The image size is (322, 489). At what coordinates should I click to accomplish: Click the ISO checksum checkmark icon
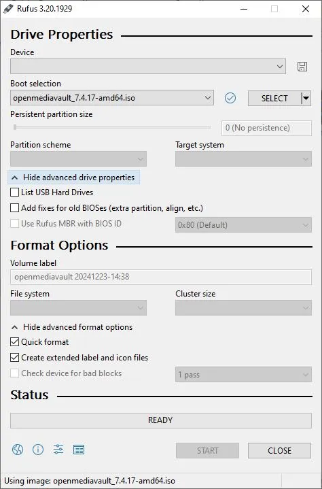pos(230,98)
